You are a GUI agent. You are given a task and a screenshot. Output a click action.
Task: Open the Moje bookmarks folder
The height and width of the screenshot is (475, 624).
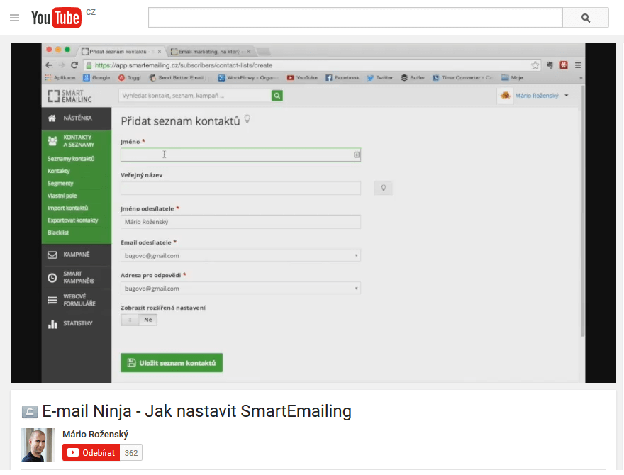[512, 77]
